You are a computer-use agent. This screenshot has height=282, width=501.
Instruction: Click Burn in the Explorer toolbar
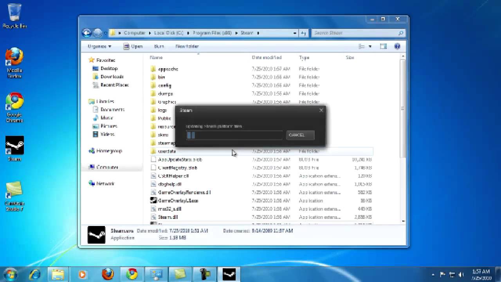pyautogui.click(x=159, y=46)
